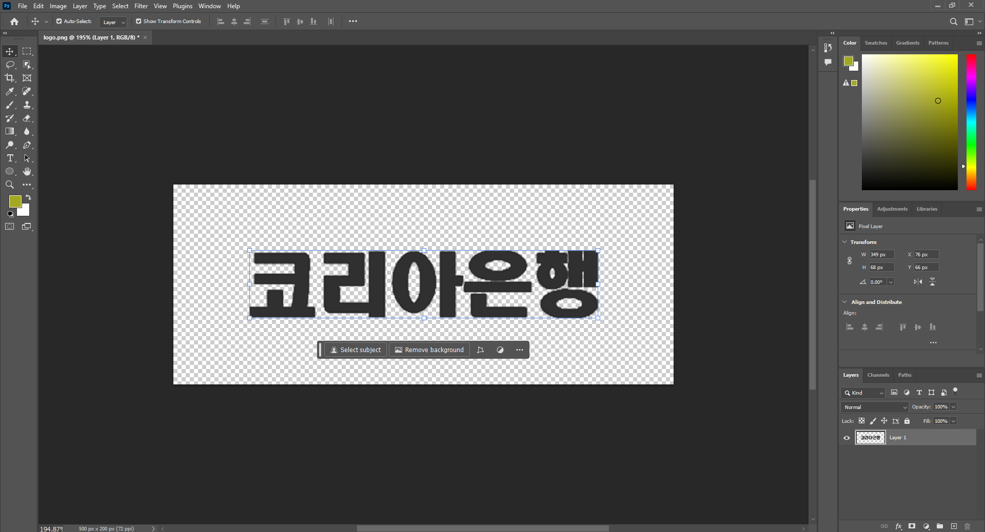985x532 pixels.
Task: Toggle layer filtering on/off switch
Action: (x=955, y=392)
